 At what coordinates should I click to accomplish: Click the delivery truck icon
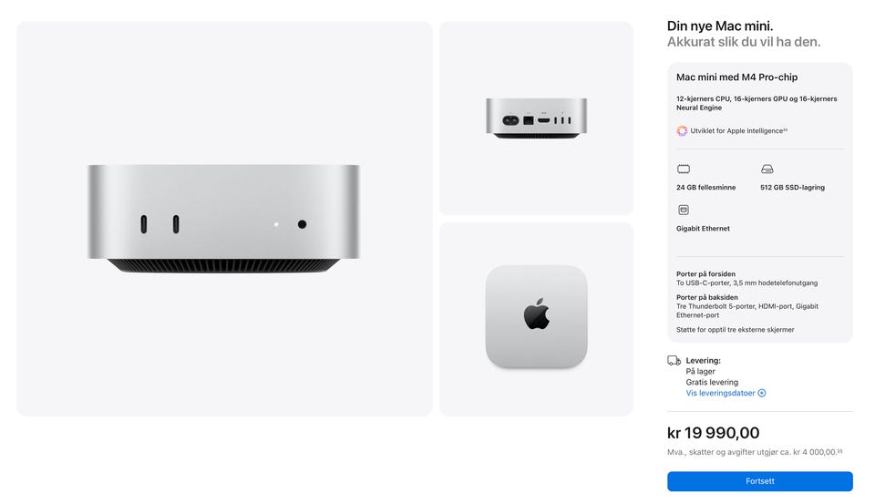674,361
